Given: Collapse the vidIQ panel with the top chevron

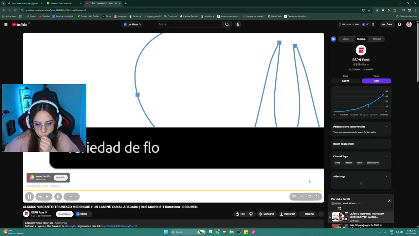Looking at the screenshot, I should click(389, 39).
